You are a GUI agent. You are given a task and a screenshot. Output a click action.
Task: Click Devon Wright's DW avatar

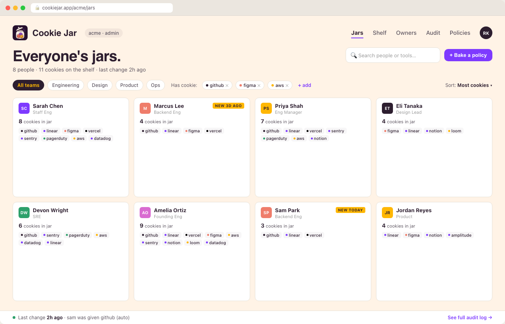[24, 213]
